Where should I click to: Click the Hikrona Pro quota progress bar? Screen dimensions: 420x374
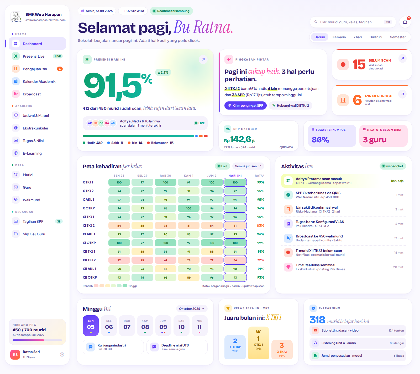[x=37, y=340]
